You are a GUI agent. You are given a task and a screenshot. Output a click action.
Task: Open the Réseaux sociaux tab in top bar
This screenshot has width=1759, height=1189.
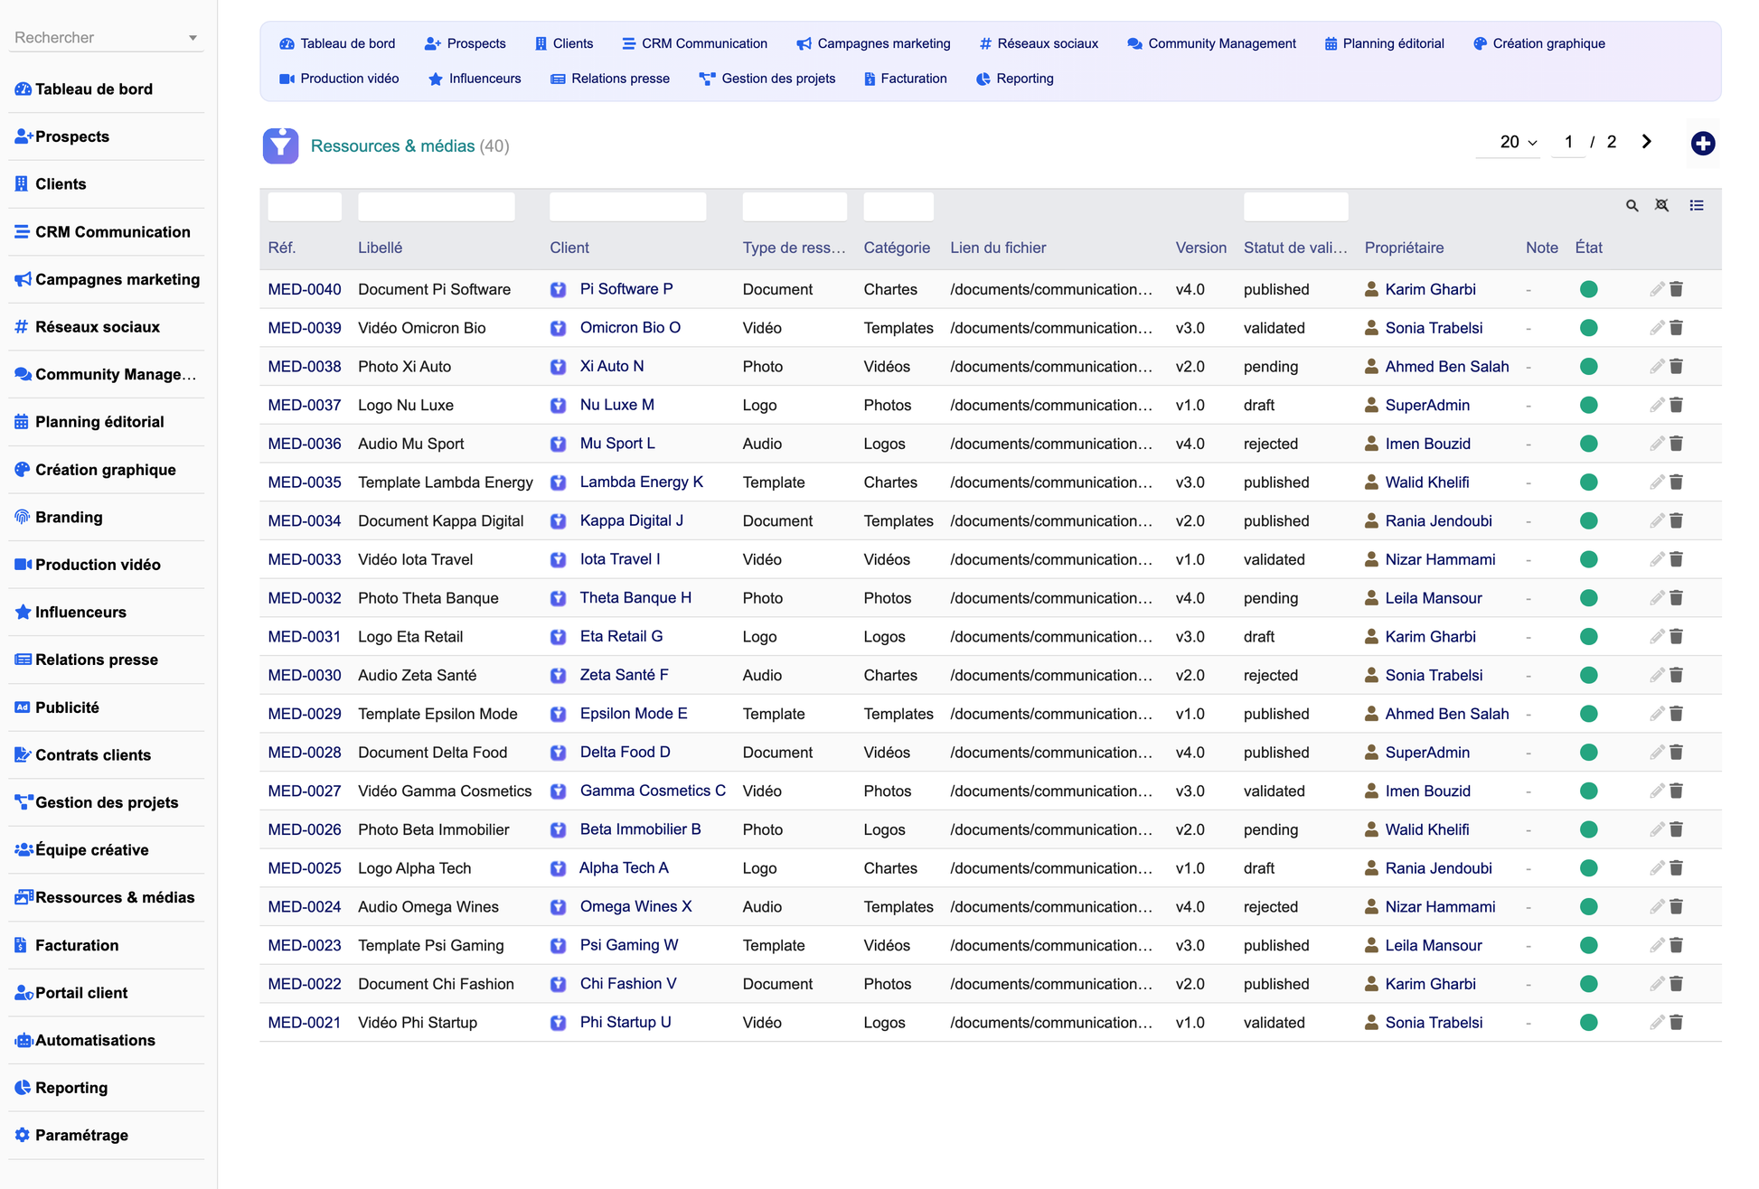(1039, 43)
